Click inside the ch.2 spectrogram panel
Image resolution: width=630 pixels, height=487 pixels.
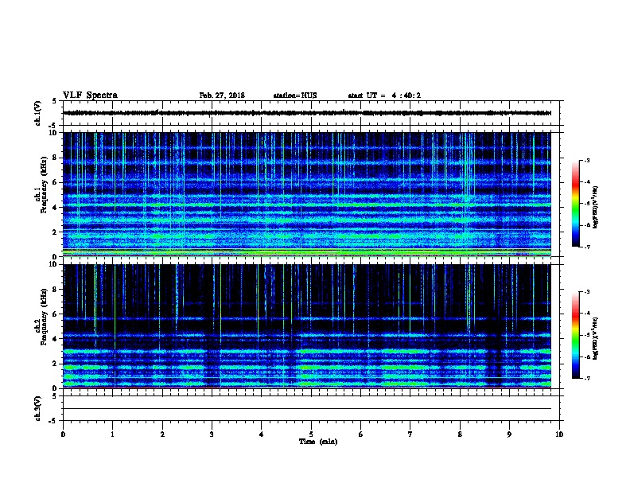point(307,326)
